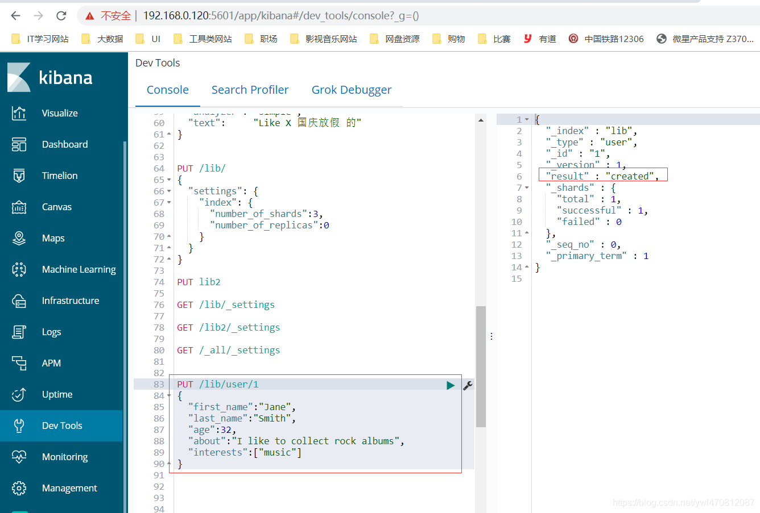Viewport: 760px width, 513px height.
Task: Open the Logs sidebar icon
Action: tap(19, 332)
